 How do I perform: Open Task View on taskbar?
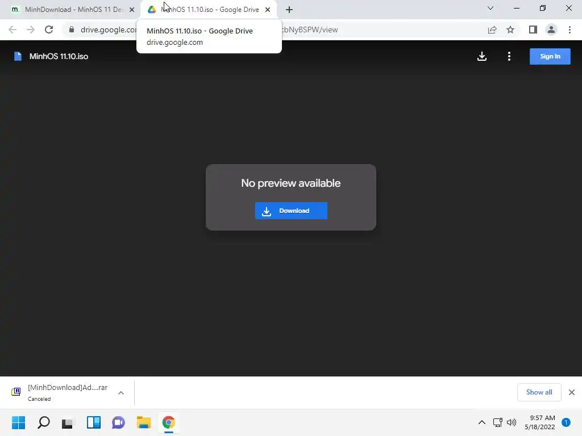68,422
